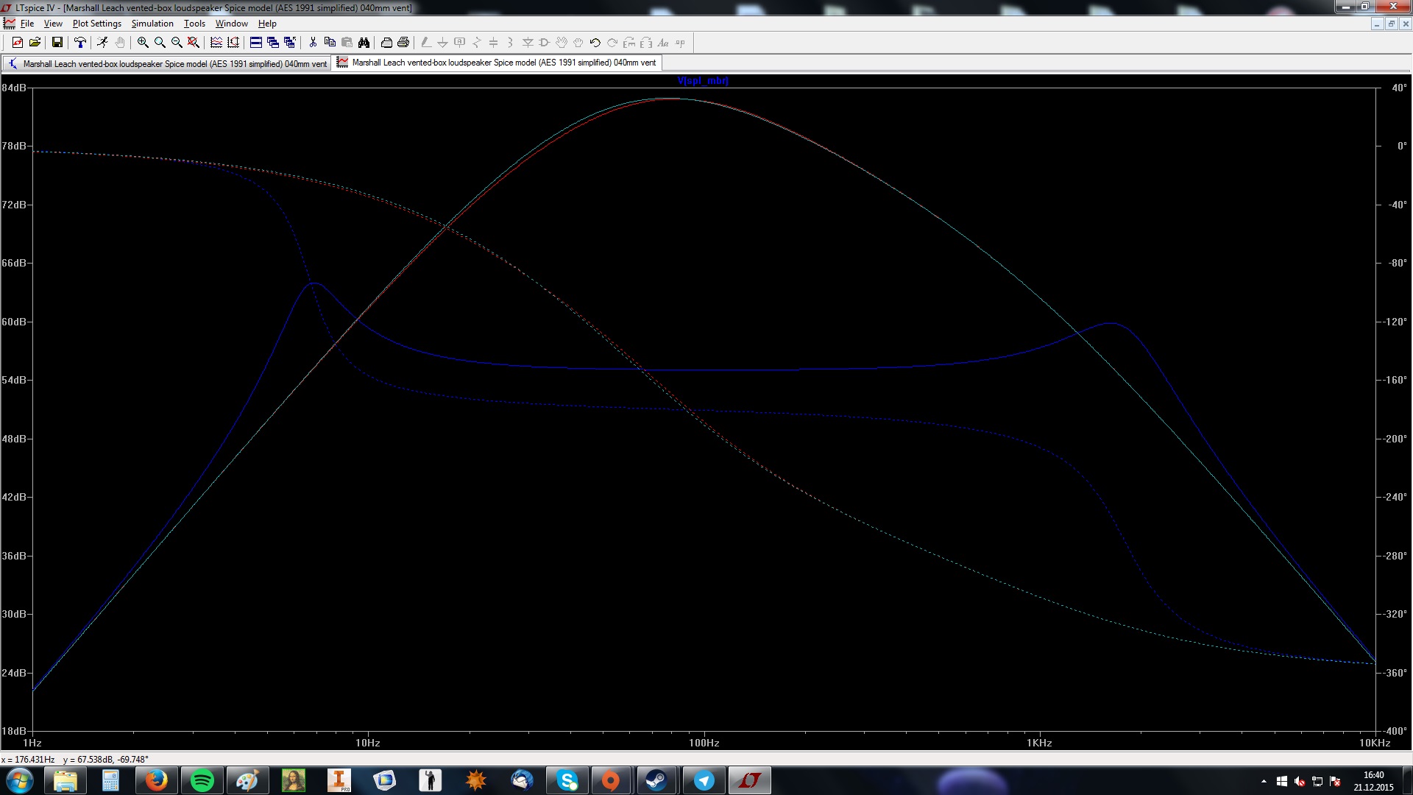Click the Cut scissors icon
Image resolution: width=1413 pixels, height=795 pixels.
click(313, 43)
